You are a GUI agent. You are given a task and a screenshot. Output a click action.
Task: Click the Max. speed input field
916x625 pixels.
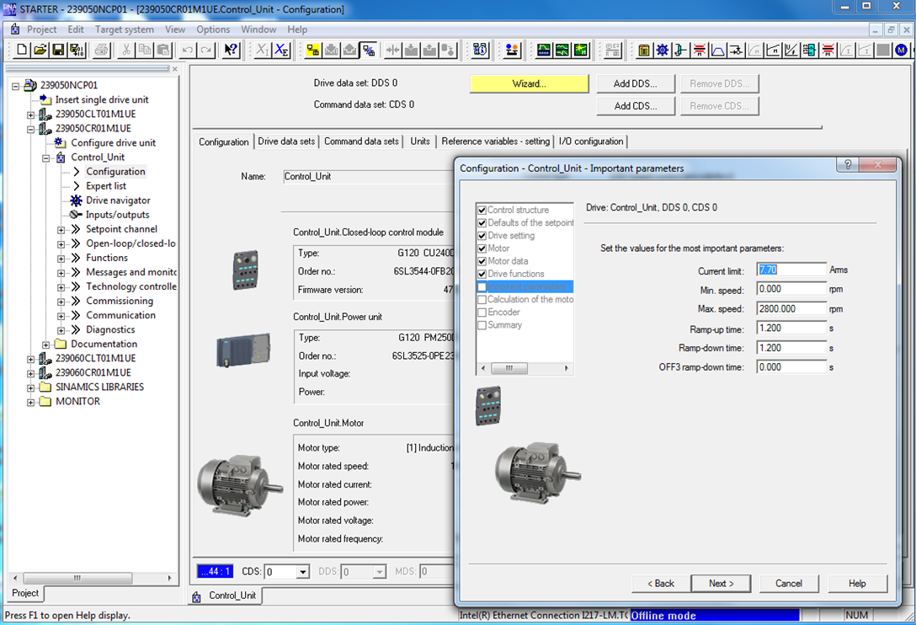tap(791, 308)
